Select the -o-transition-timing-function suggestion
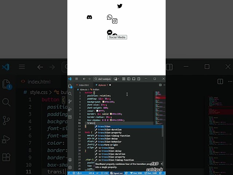This screenshot has width=233, height=175. 129,160
